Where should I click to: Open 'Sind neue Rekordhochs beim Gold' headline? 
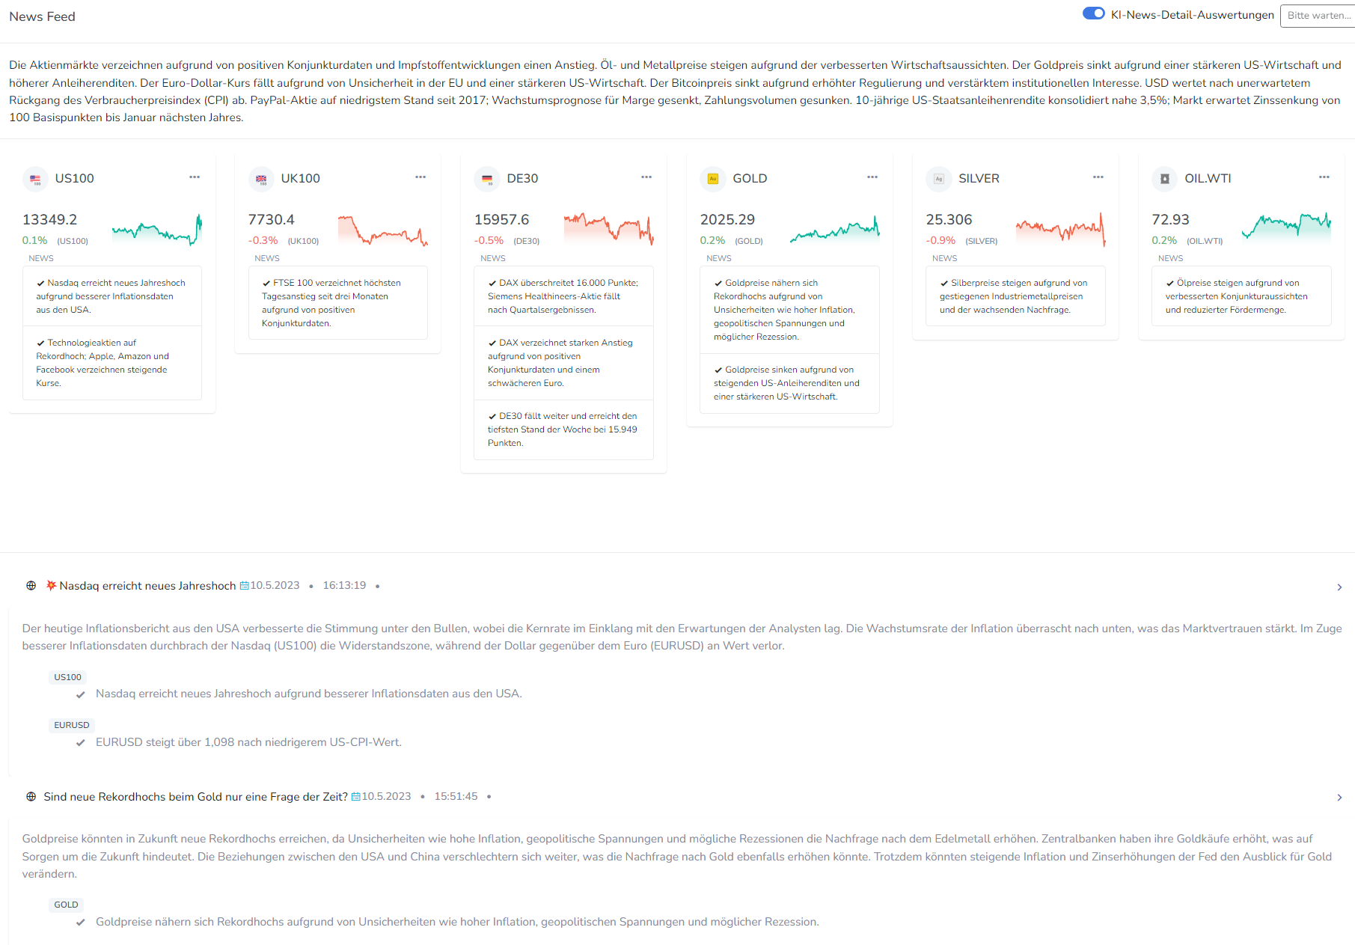[x=195, y=797]
